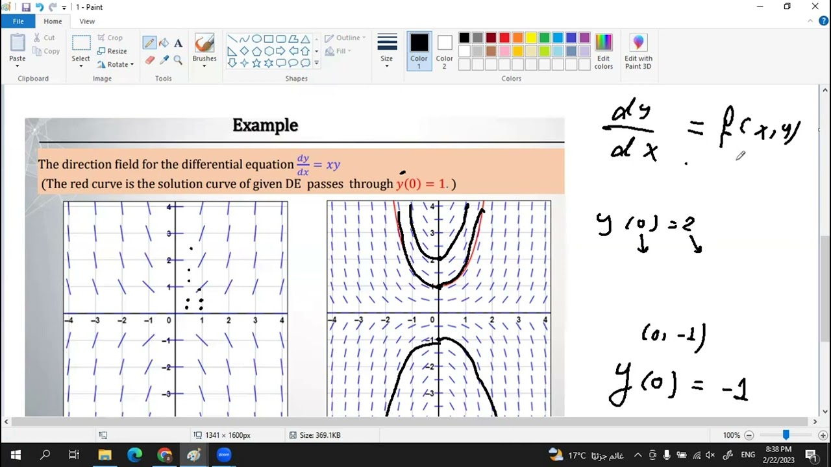Choose the Oval shape
This screenshot has width=831, height=467.
[x=256, y=39]
